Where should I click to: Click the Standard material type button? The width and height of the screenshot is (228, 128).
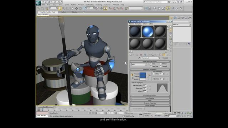(x=165, y=58)
